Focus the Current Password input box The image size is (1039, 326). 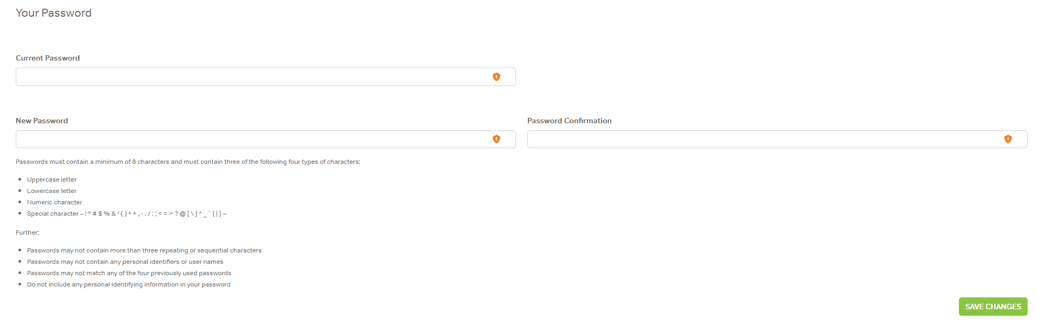click(249, 77)
